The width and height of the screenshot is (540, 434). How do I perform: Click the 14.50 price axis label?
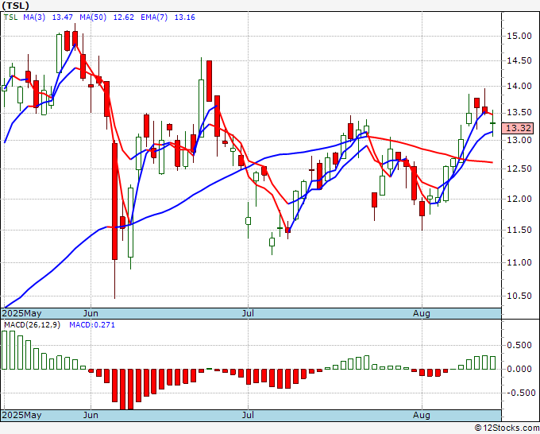coord(519,61)
